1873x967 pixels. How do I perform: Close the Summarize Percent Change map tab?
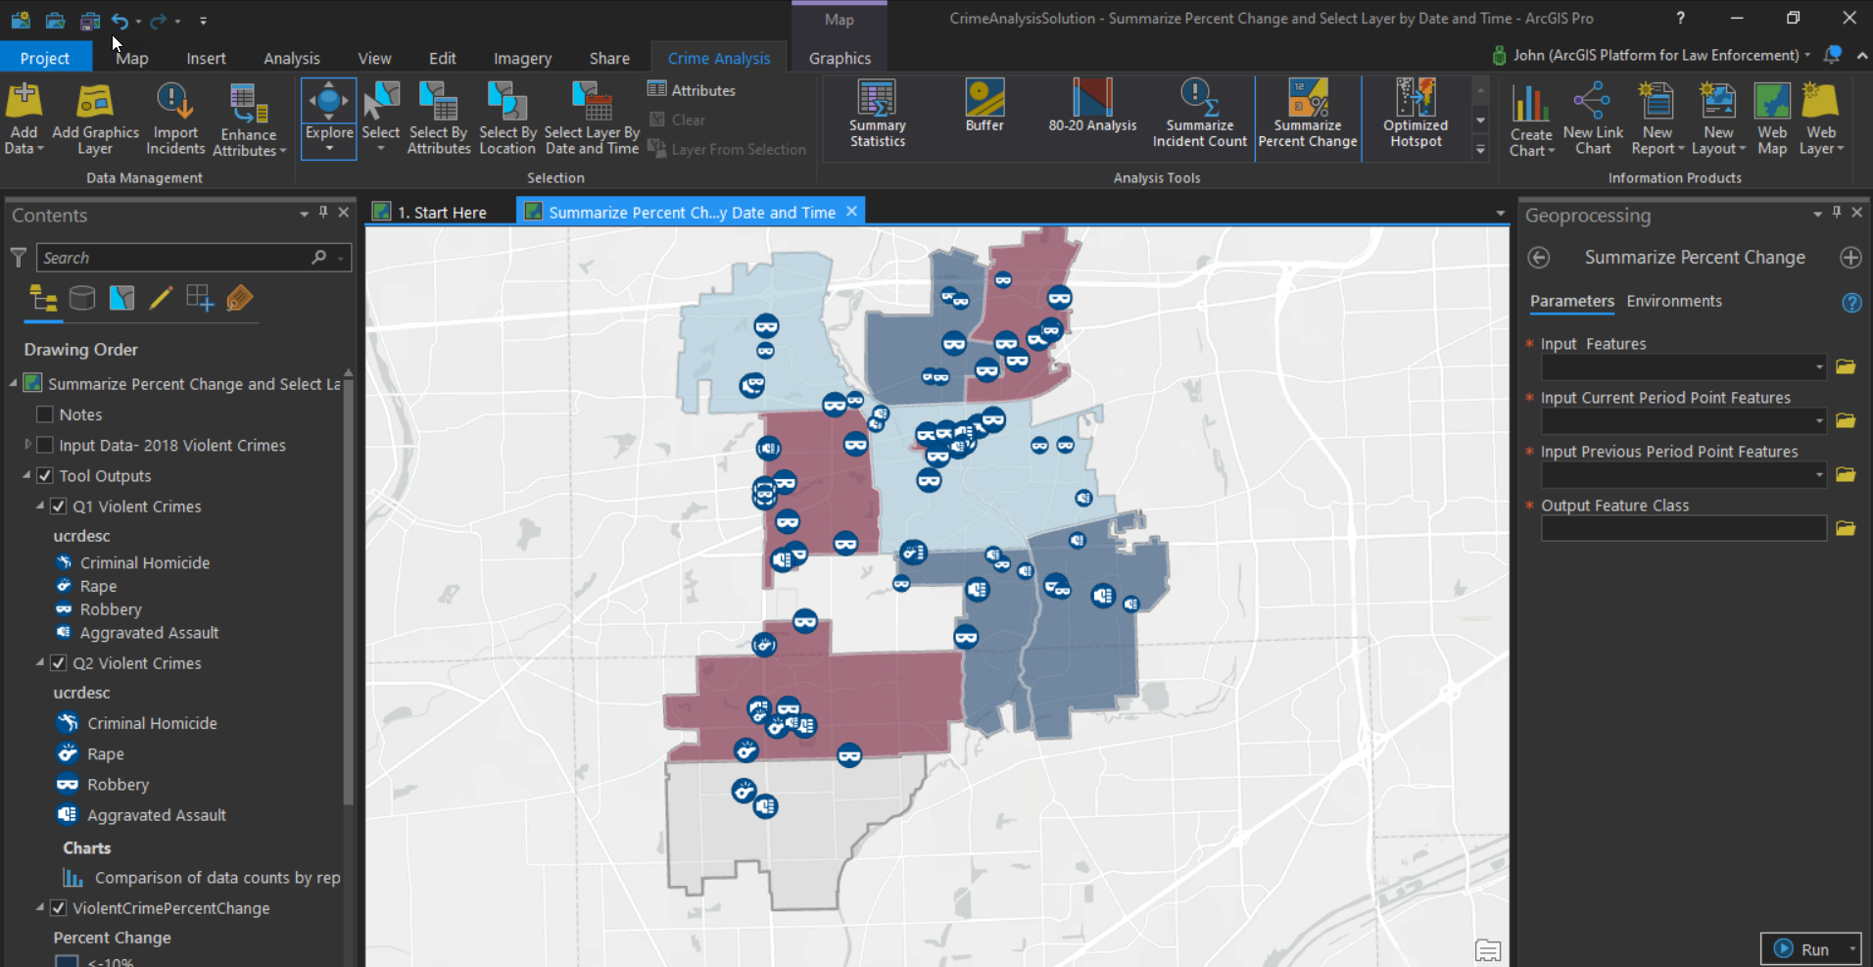pos(851,211)
